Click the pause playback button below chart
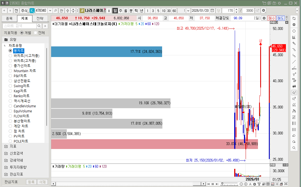Screen dimensions: 301x187 click(213, 184)
